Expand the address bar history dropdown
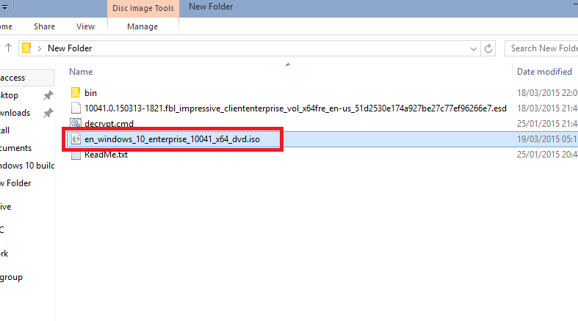Viewport: 578px width, 321px height. pyautogui.click(x=473, y=48)
